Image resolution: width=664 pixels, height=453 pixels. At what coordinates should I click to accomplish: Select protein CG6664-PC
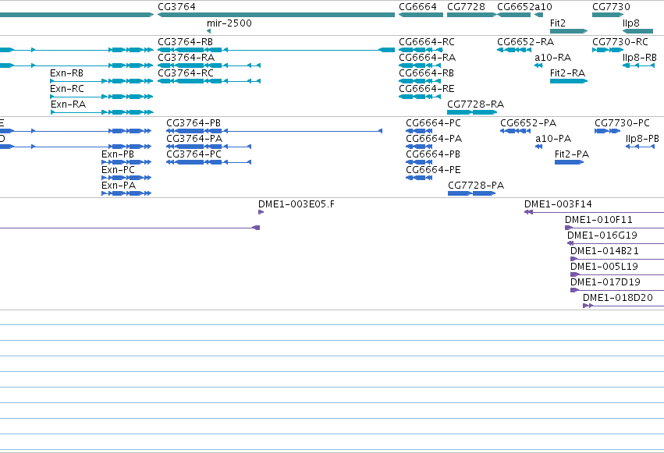tap(419, 131)
